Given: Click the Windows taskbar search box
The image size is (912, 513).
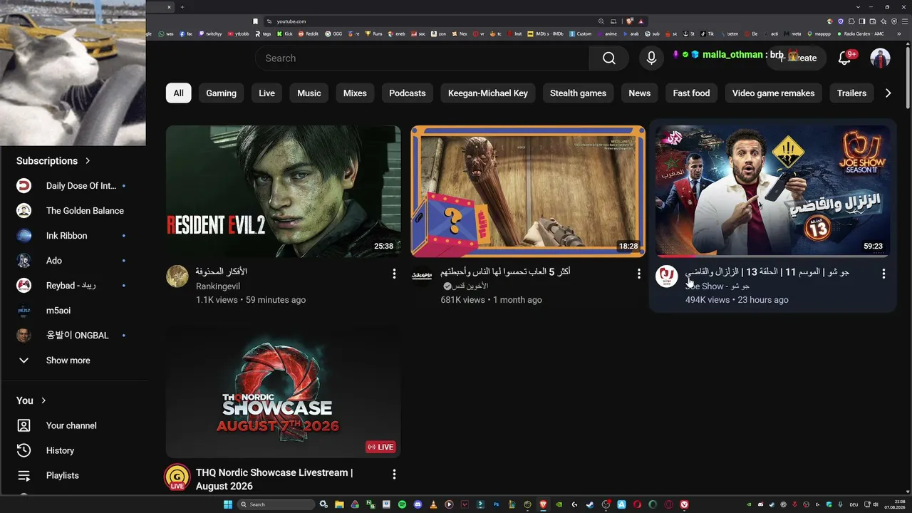Looking at the screenshot, I should point(276,504).
